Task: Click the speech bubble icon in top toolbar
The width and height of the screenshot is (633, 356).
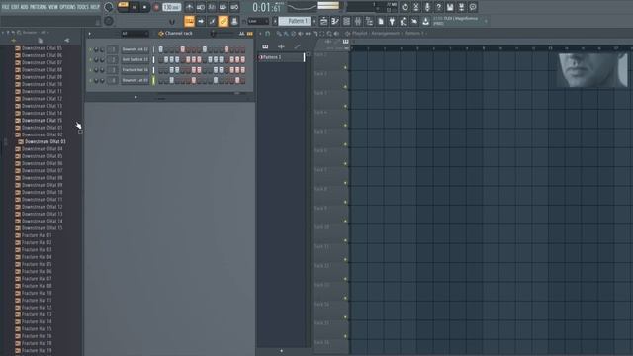Action: coord(473,7)
